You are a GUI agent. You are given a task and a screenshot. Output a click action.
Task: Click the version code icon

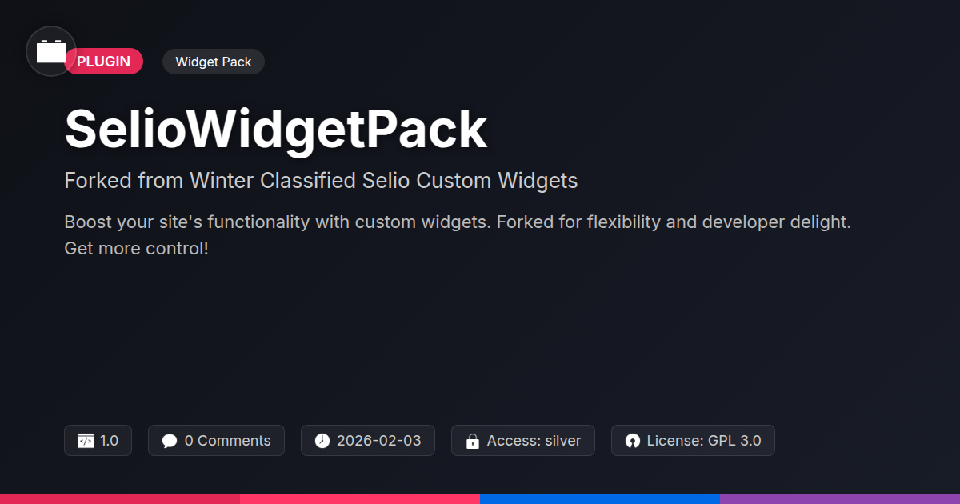click(x=86, y=441)
